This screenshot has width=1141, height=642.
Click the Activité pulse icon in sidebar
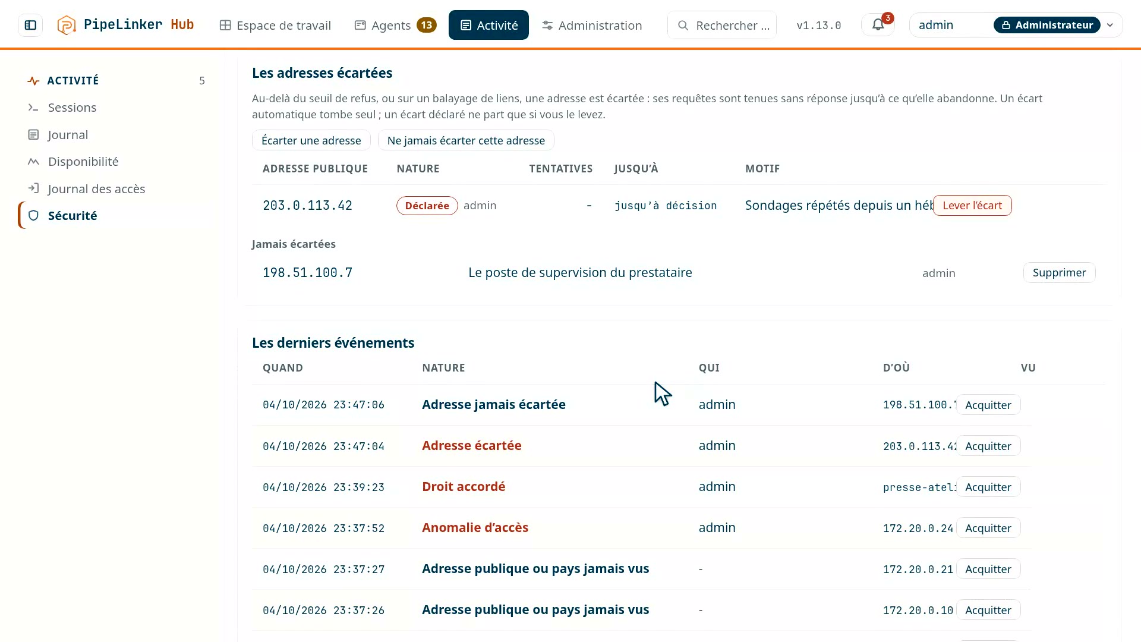(33, 80)
